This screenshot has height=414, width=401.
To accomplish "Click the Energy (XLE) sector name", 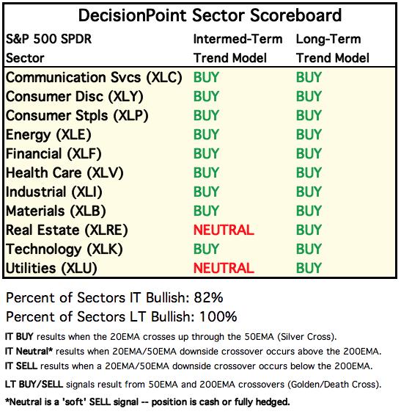I will click(48, 135).
